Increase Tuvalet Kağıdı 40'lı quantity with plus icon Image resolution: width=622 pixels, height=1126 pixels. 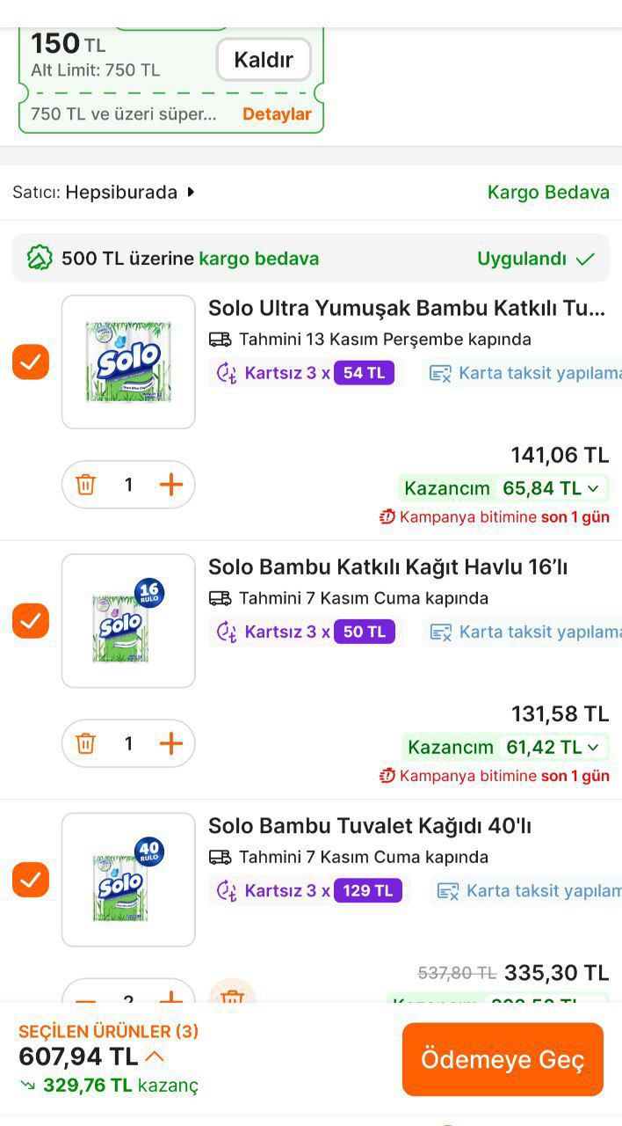click(170, 998)
